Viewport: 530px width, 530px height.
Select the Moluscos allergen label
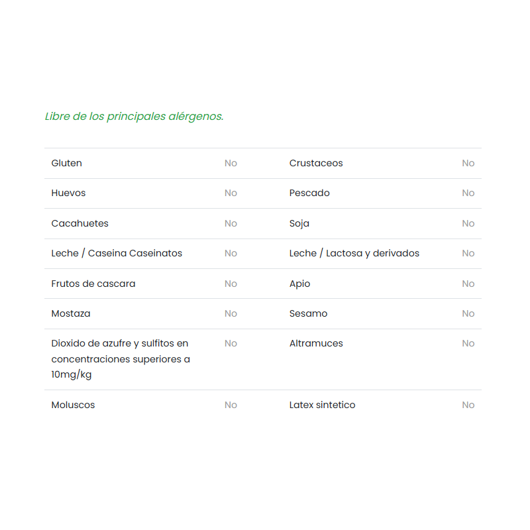pos(73,405)
